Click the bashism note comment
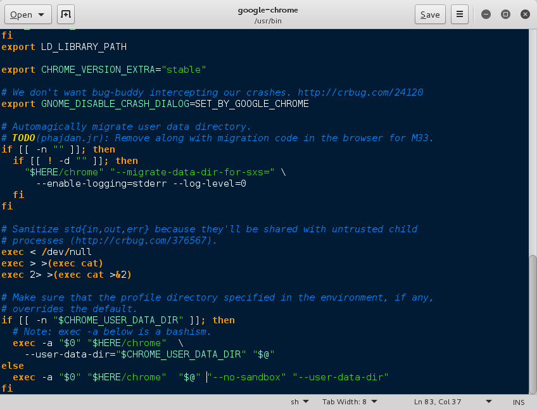 click(x=111, y=332)
